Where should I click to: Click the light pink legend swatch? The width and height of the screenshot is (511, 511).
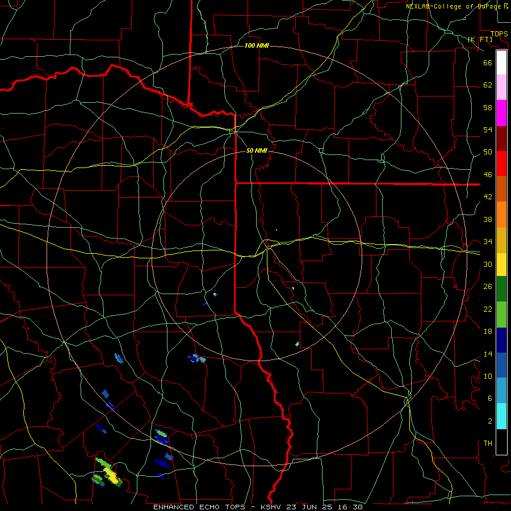click(501, 87)
